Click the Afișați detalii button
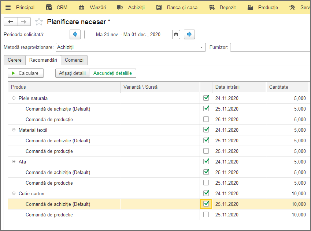The height and width of the screenshot is (231, 311). [73, 73]
